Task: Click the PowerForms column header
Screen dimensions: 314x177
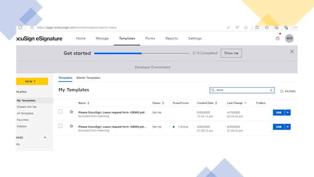Action: click(181, 103)
